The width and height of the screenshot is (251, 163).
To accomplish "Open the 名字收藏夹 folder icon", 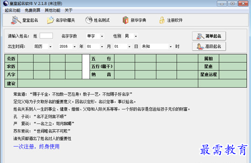I will (50, 20).
